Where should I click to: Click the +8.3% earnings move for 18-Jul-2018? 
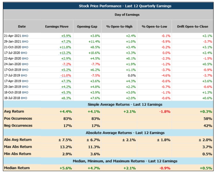coord(66,98)
